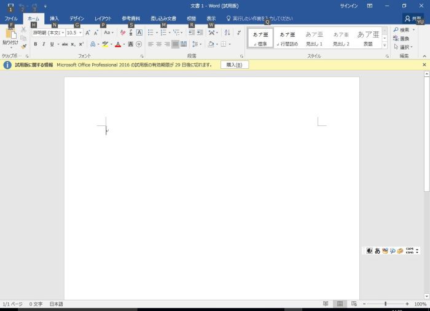The height and width of the screenshot is (311, 430).
Task: Click the Replace (置換) icon
Action: click(402, 38)
